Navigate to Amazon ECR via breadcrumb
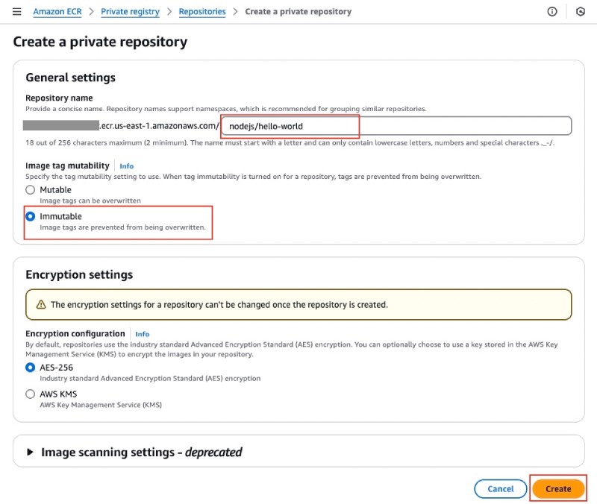Image resolution: width=597 pixels, height=504 pixels. (x=57, y=11)
